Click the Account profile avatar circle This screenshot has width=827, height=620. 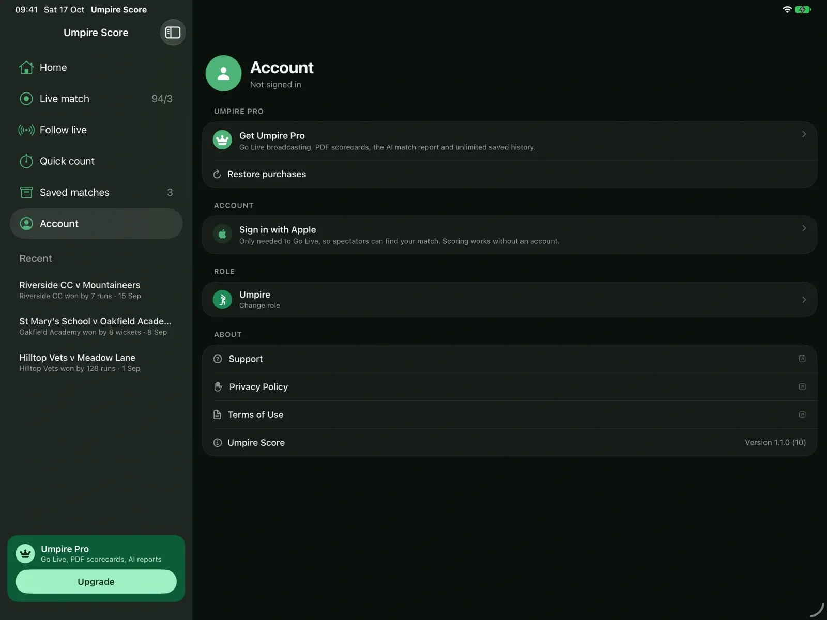click(223, 73)
